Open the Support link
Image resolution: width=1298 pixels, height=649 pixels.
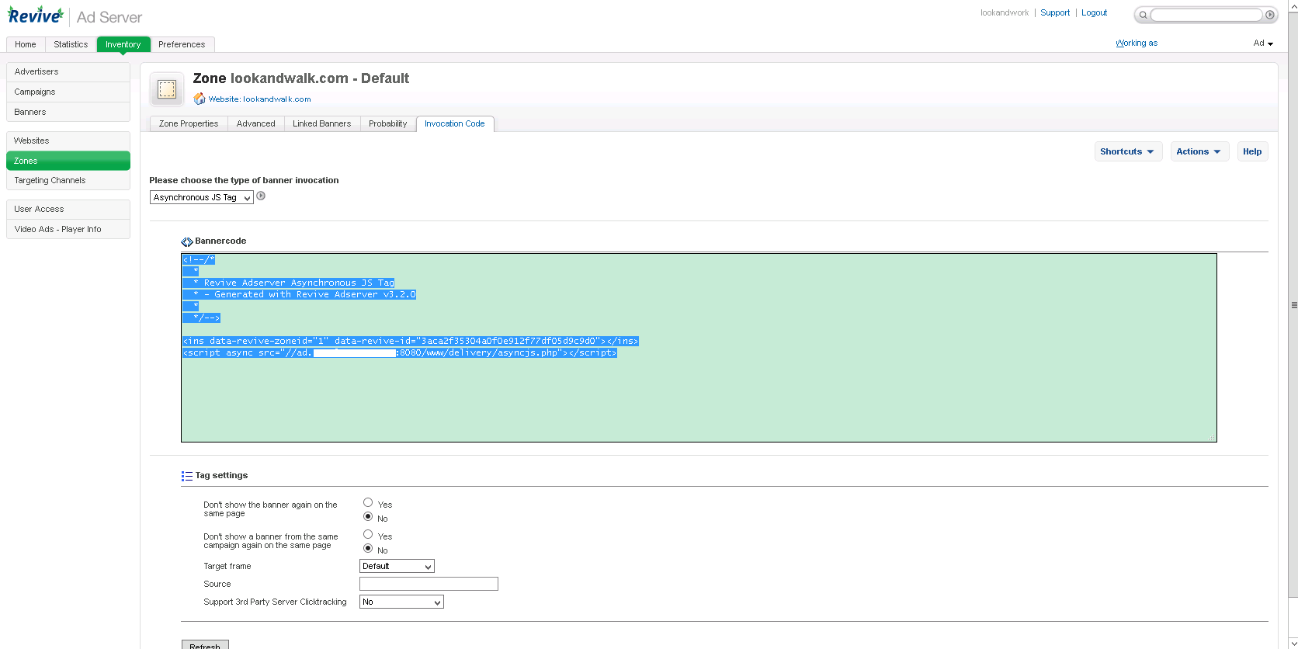tap(1055, 12)
